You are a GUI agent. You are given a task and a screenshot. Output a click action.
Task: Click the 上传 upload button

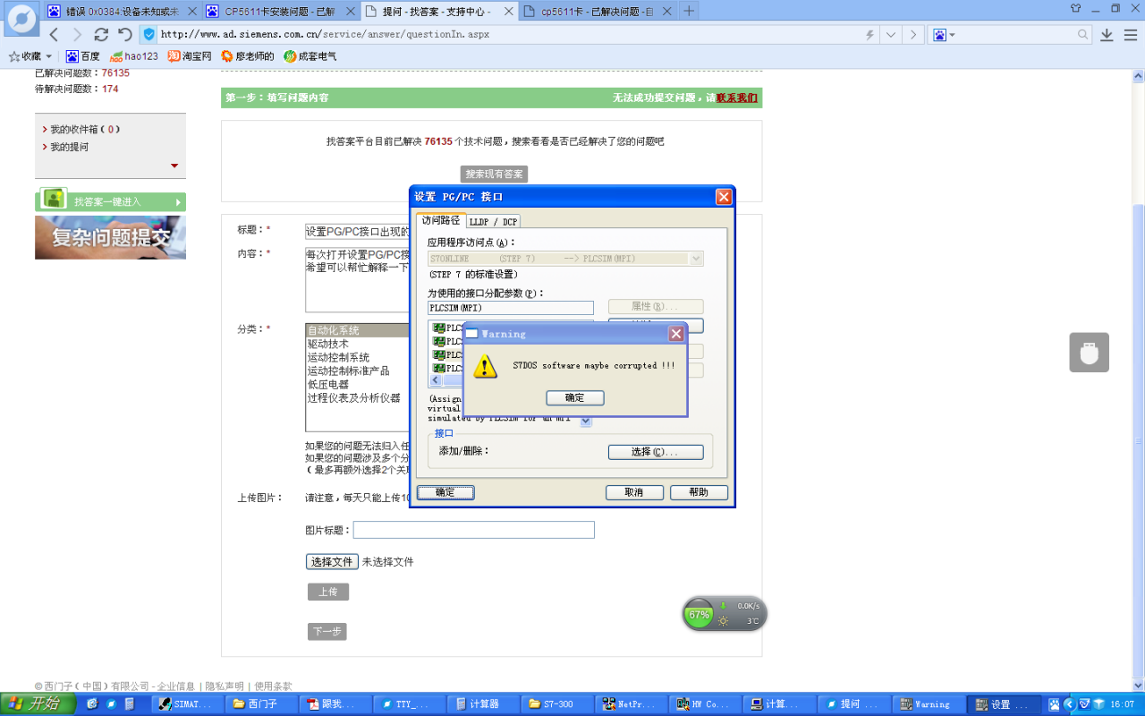click(328, 592)
